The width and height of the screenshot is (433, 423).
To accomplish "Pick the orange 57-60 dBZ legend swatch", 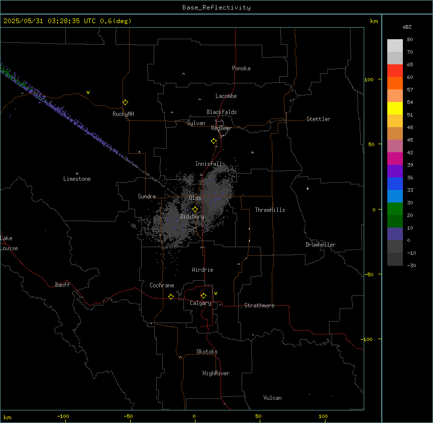I will click(x=395, y=83).
